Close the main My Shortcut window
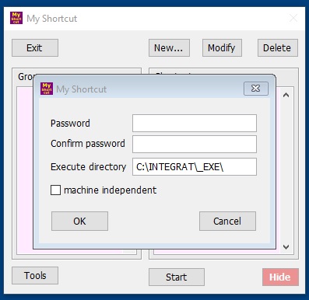The height and width of the screenshot is (300, 309). (x=293, y=18)
